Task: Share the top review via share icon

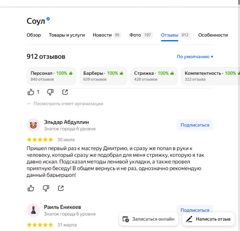Action: [65, 92]
